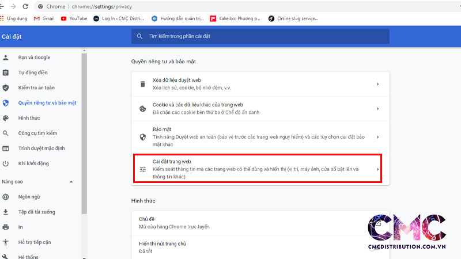Go forward with the browser forward arrow
The image size is (461, 259).
13,6
